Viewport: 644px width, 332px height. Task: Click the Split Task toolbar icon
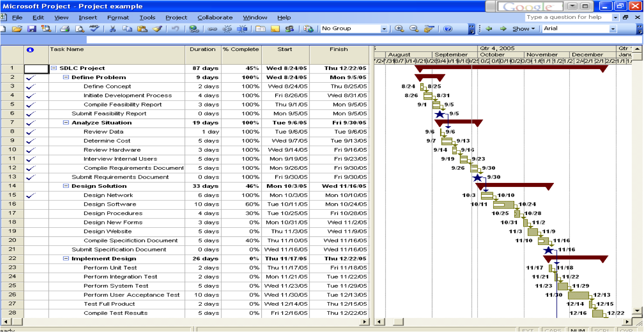242,29
